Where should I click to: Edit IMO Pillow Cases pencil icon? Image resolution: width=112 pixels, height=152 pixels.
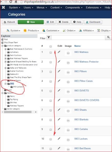point(59,81)
